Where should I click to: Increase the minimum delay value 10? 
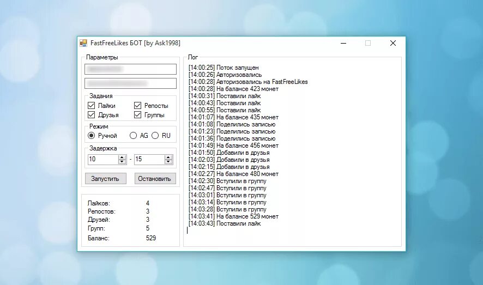click(122, 157)
